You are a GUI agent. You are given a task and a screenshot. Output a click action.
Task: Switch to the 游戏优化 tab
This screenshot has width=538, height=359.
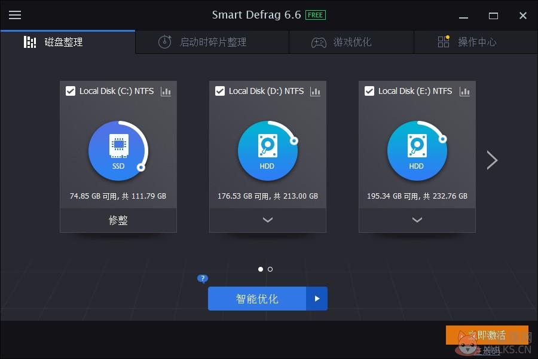[351, 42]
